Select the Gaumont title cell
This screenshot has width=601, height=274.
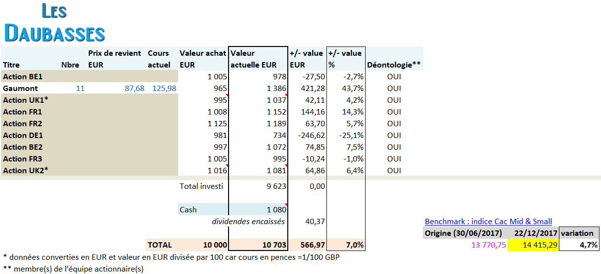[x=21, y=89]
